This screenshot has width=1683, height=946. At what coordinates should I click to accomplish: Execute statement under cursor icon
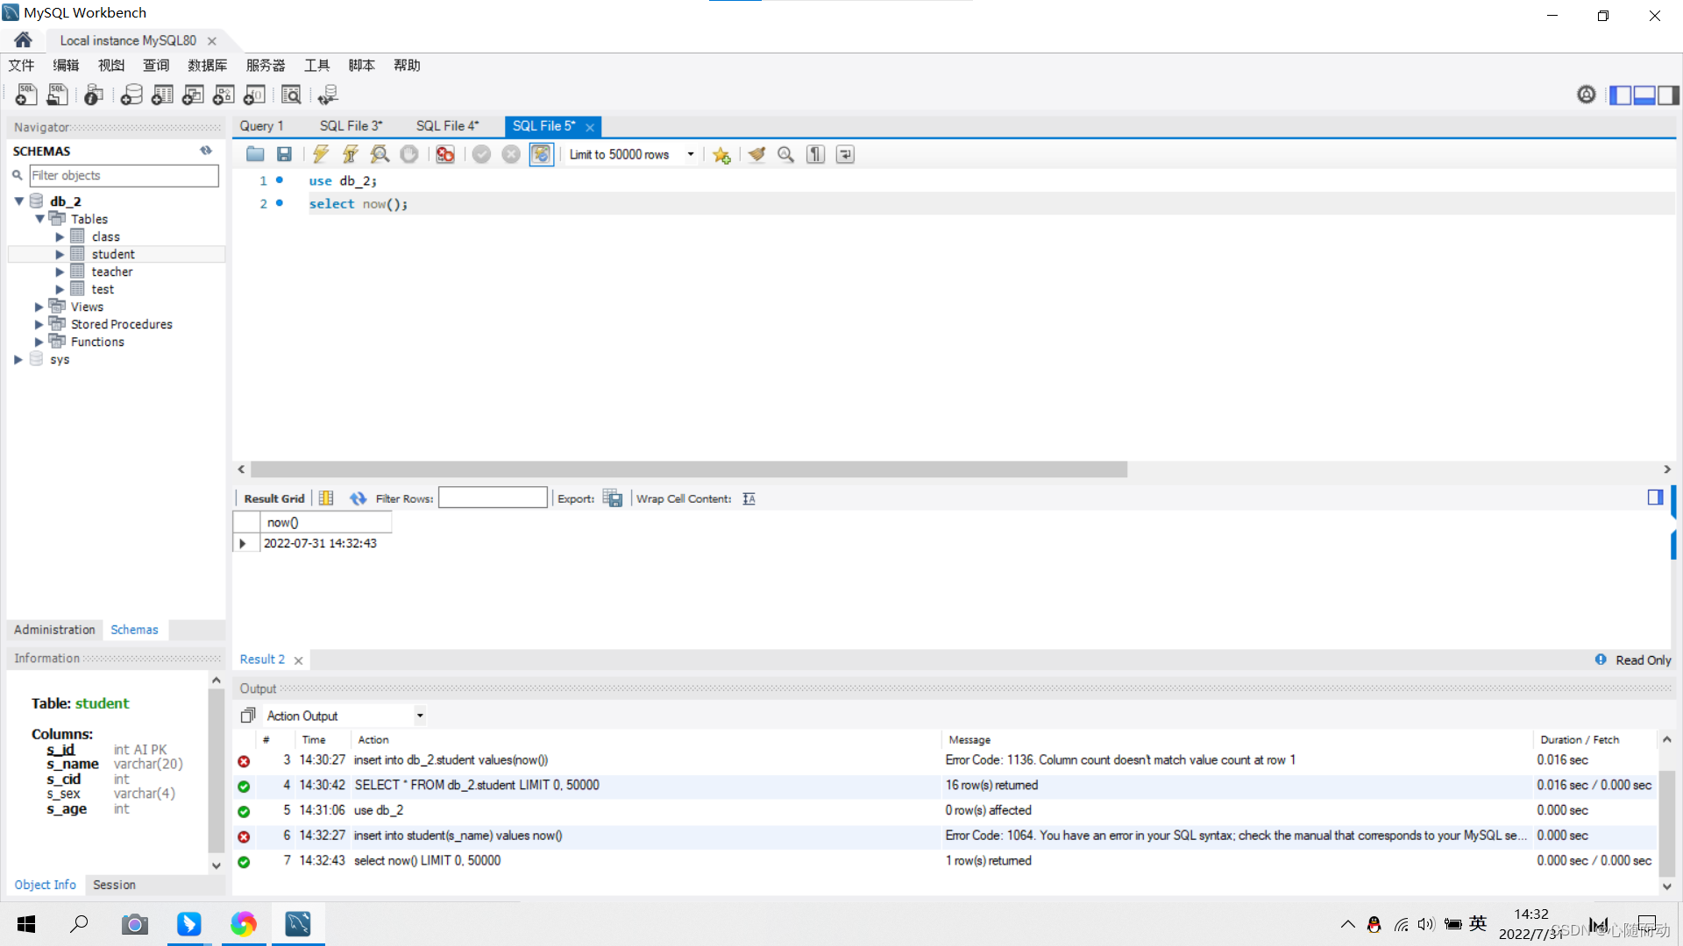coord(351,154)
